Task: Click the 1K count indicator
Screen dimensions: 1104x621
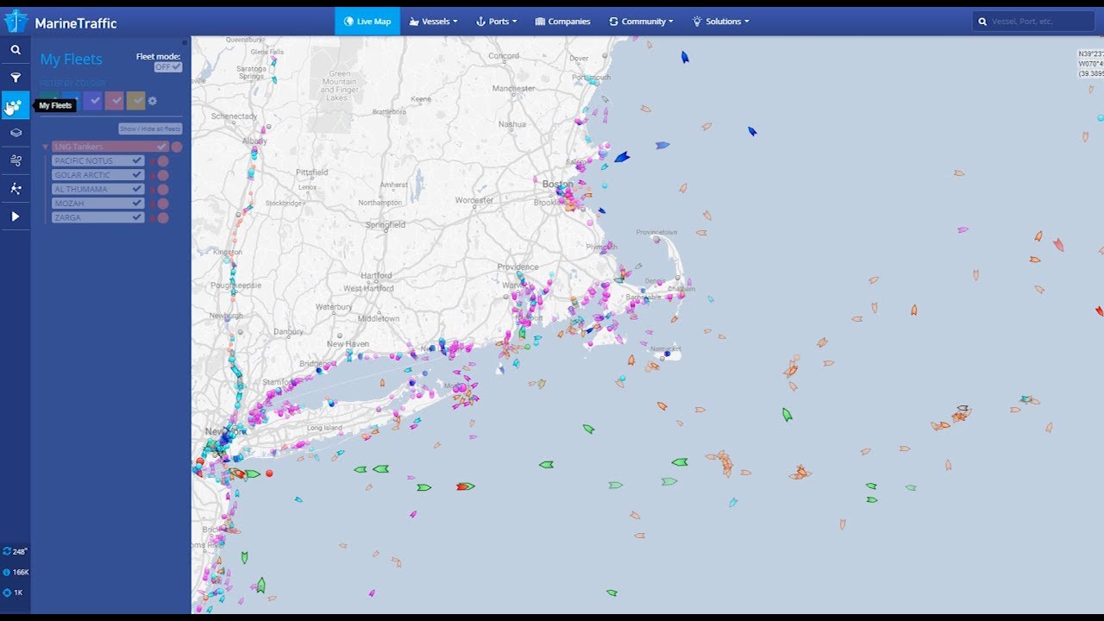Action: tap(13, 593)
